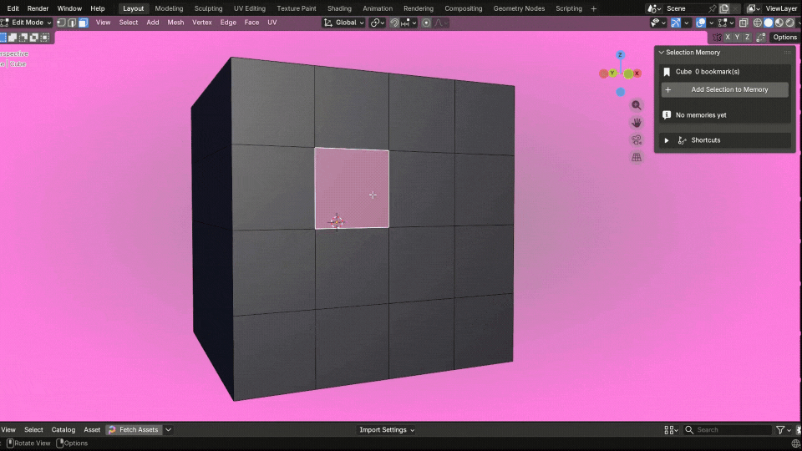
Task: Select material preview shading
Action: 779,23
